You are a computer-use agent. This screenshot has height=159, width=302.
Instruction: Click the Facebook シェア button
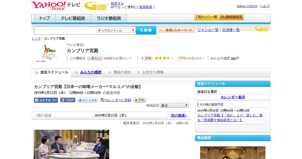click(x=68, y=100)
